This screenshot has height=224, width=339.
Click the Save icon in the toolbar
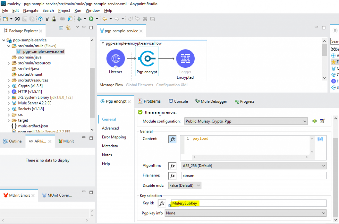pos(24,19)
